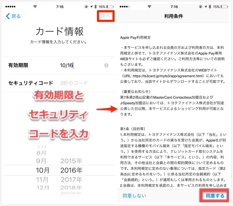Select 10月 in the month picker

click(43, 170)
